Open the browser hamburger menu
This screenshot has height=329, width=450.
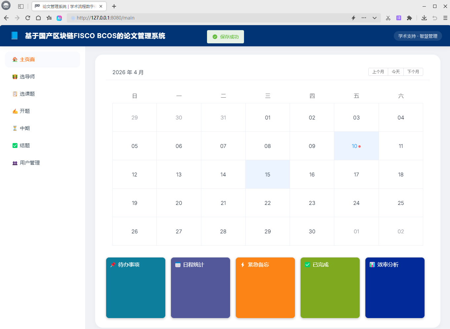445,18
